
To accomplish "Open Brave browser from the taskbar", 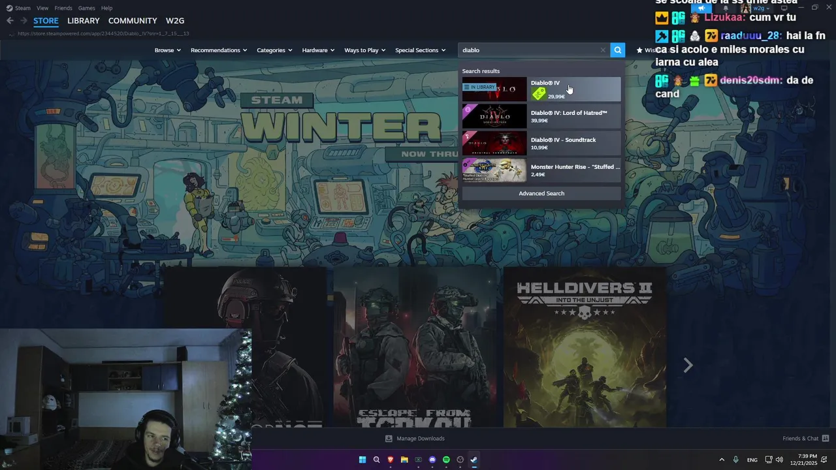I will point(391,460).
